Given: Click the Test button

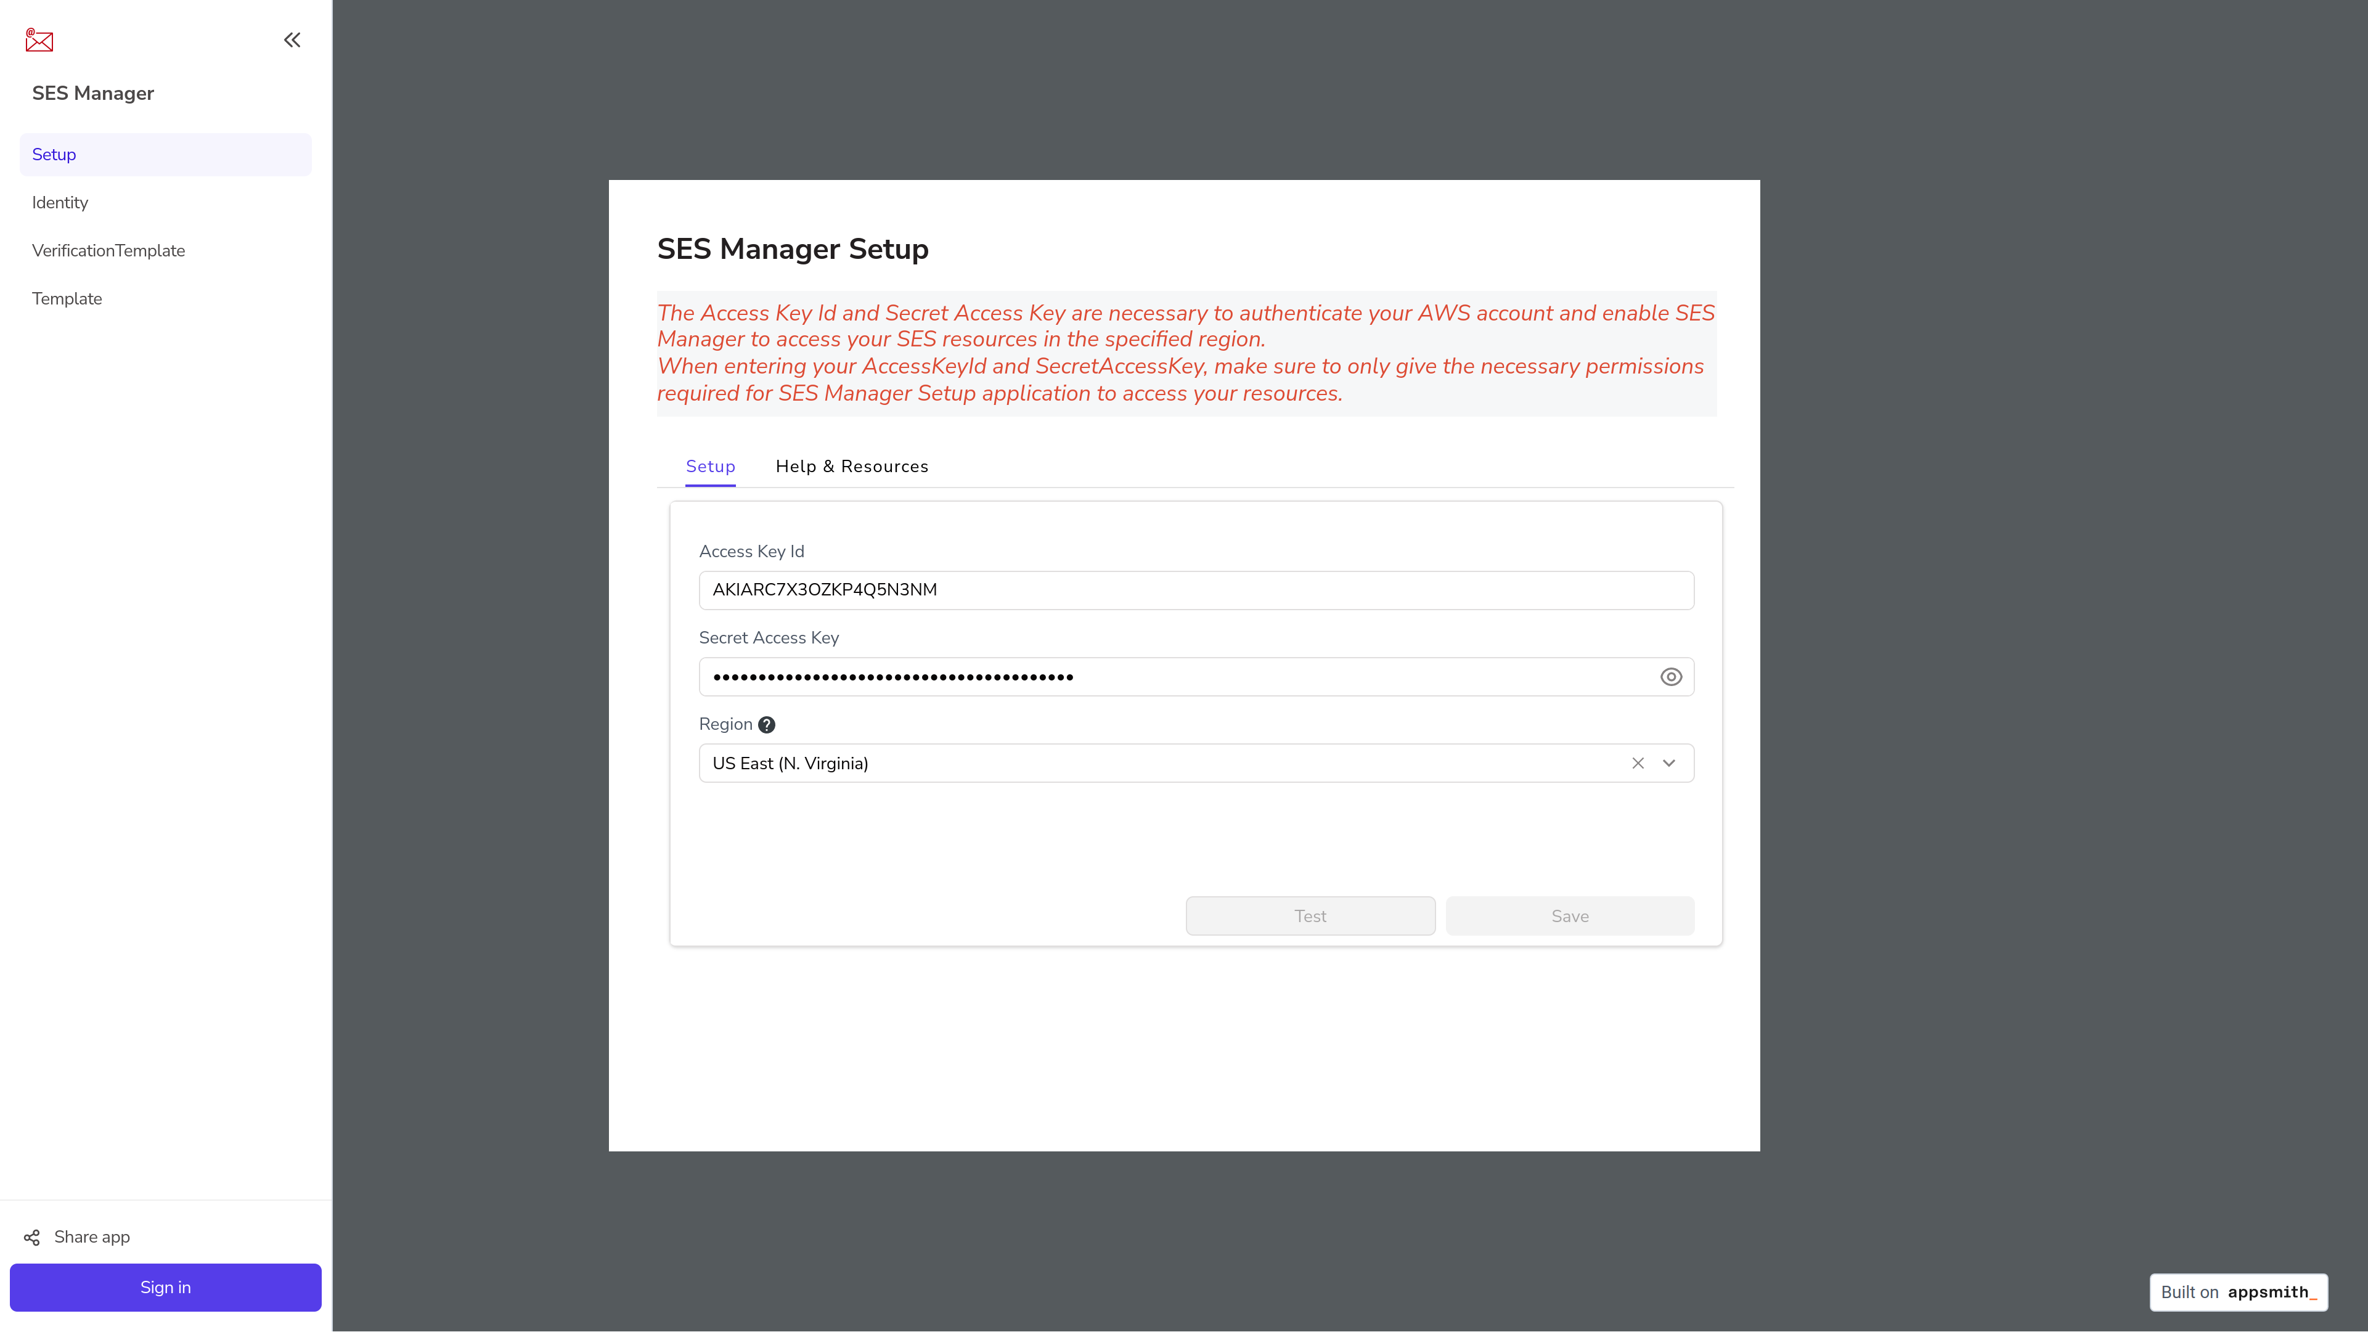Looking at the screenshot, I should click(1310, 915).
